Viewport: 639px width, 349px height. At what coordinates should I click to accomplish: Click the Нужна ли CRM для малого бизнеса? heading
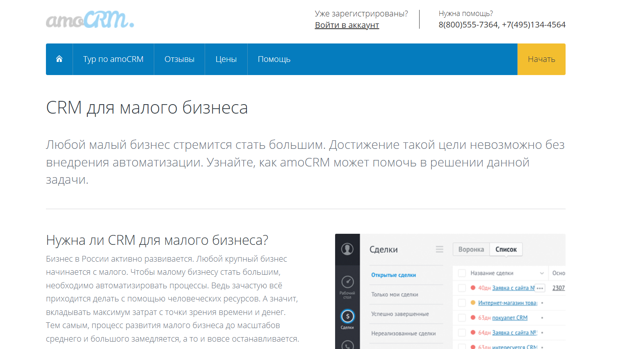[157, 240]
